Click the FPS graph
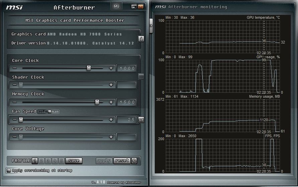The image size is (298, 187). pos(222,155)
